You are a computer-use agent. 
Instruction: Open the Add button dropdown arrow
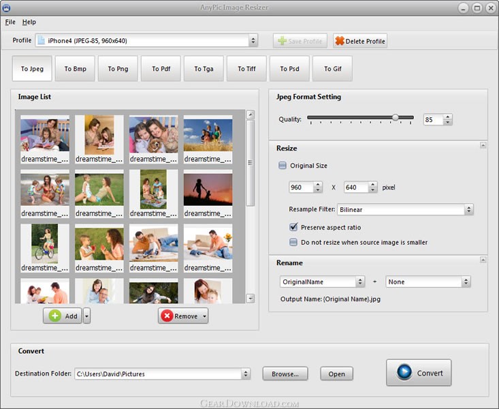tap(87, 316)
